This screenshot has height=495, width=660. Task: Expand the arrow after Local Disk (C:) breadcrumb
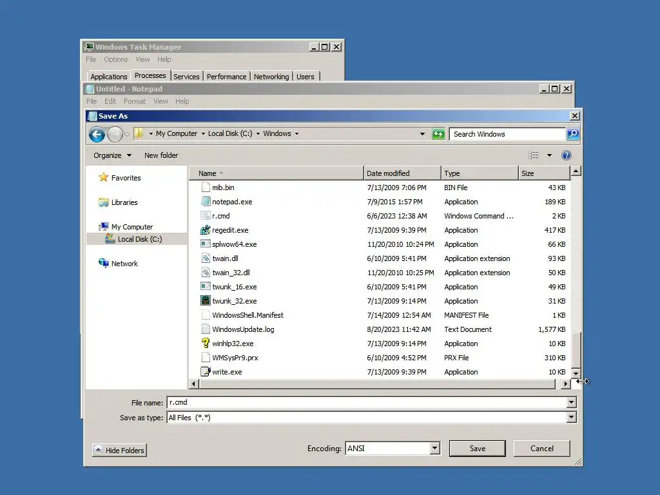click(x=258, y=134)
